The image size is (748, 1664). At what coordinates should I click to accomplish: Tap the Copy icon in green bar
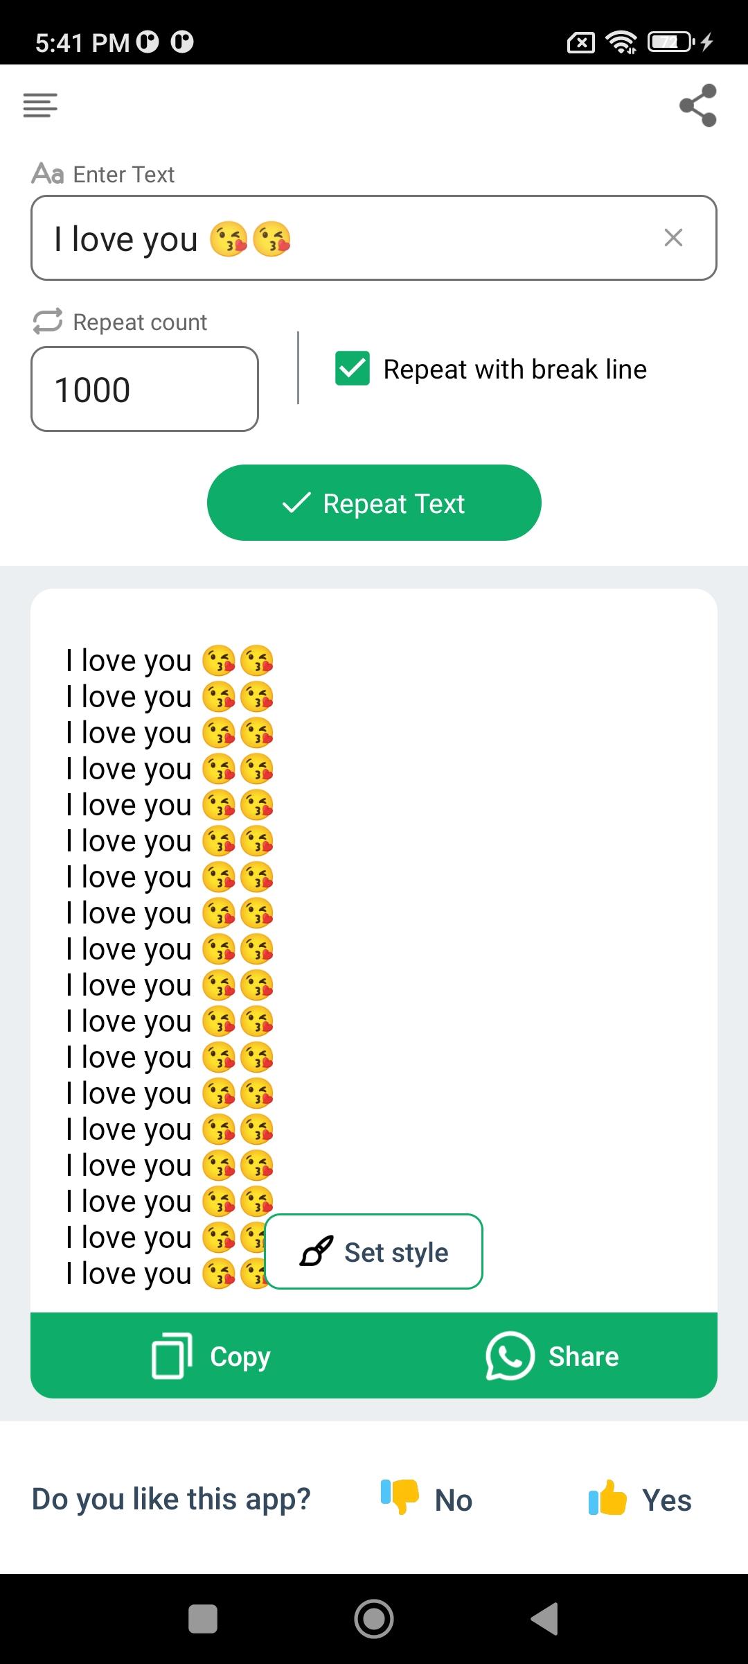(172, 1356)
